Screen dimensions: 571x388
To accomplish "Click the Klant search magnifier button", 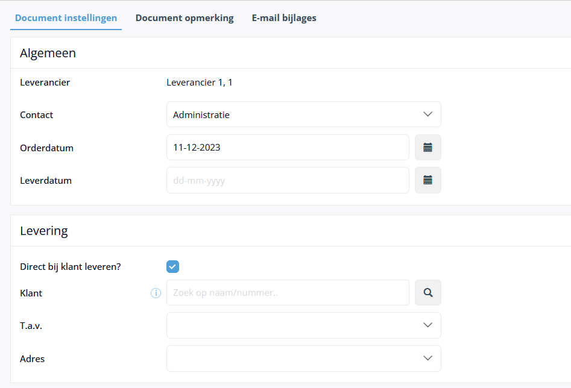I will [x=428, y=293].
